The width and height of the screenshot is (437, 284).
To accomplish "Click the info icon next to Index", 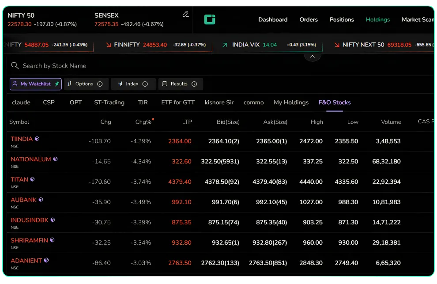I will pyautogui.click(x=145, y=84).
